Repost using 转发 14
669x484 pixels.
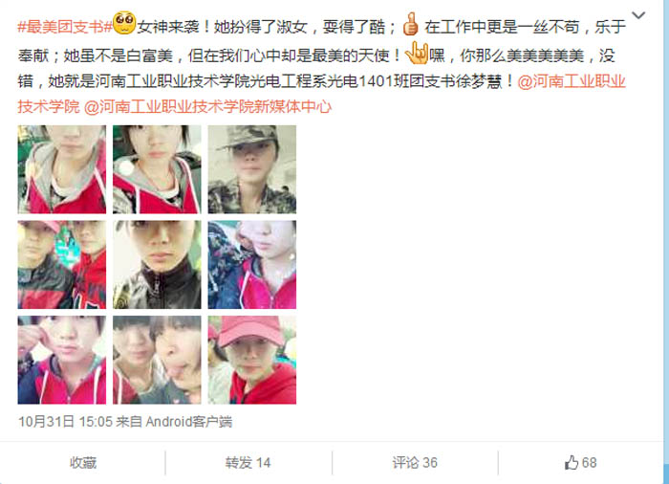[248, 463]
